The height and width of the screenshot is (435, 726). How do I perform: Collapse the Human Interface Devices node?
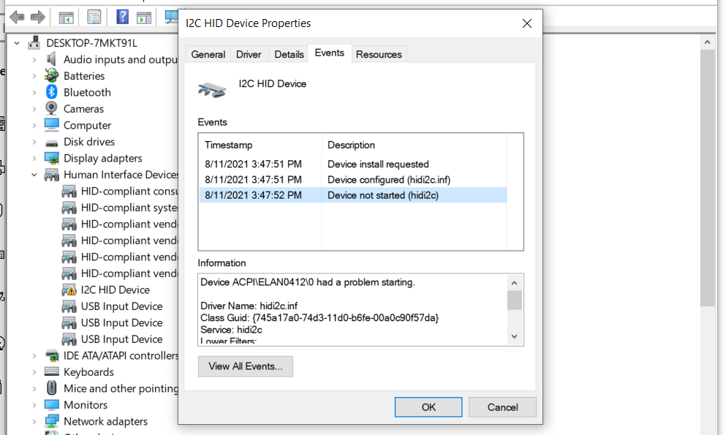click(x=34, y=175)
